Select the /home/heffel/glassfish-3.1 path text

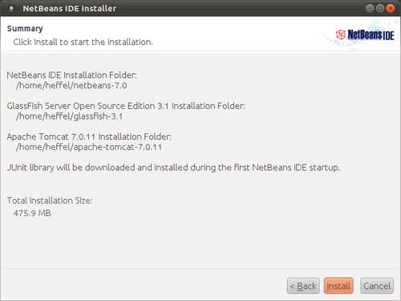[69, 116]
